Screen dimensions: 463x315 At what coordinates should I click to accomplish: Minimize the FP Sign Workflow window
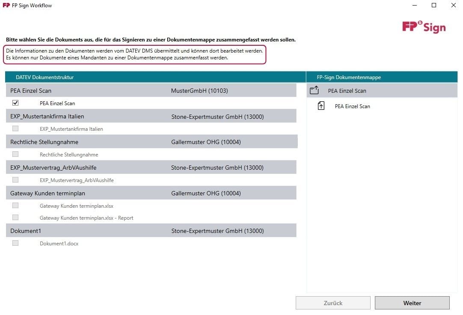coord(415,5)
